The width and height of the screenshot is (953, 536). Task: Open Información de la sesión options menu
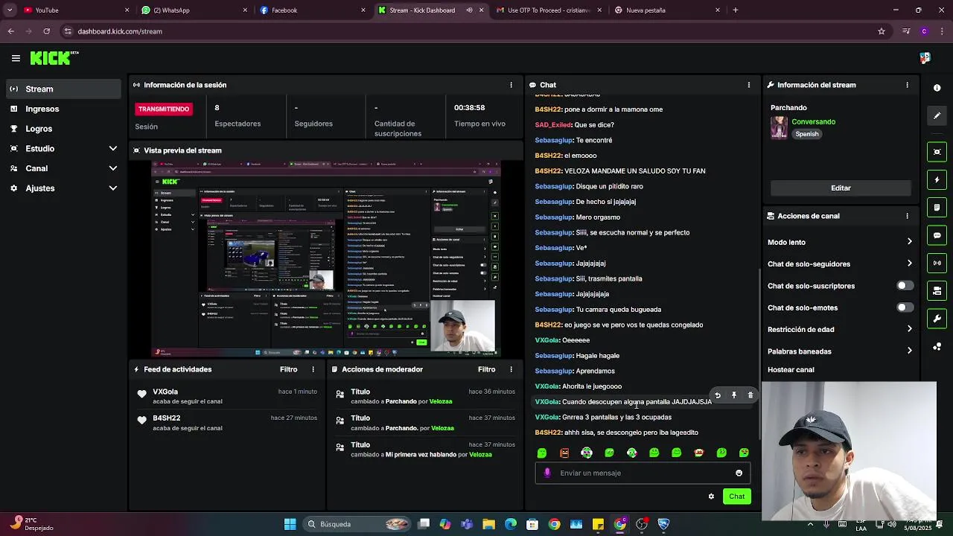coord(511,85)
